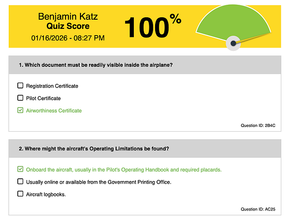Image resolution: width=289 pixels, height=221 pixels.
Task: Click the score gauge needle hub
Action: 234,43
